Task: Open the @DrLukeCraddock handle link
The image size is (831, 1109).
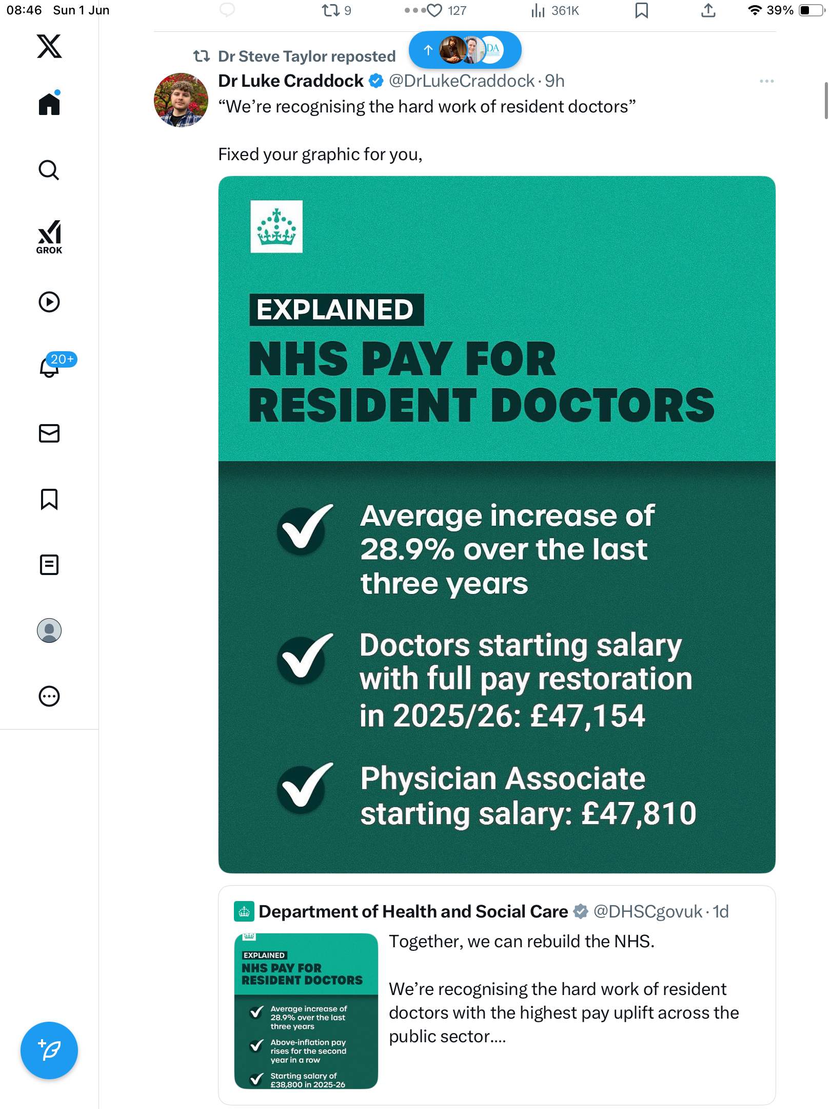Action: pyautogui.click(x=462, y=81)
